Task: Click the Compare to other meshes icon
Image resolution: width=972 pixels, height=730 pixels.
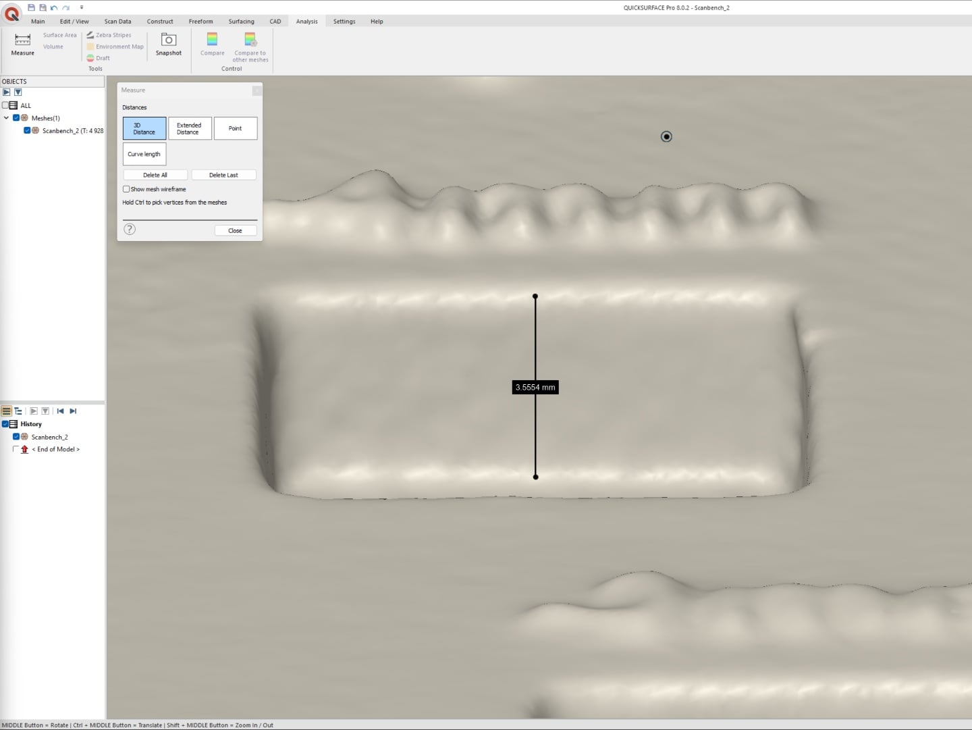Action: [x=250, y=40]
